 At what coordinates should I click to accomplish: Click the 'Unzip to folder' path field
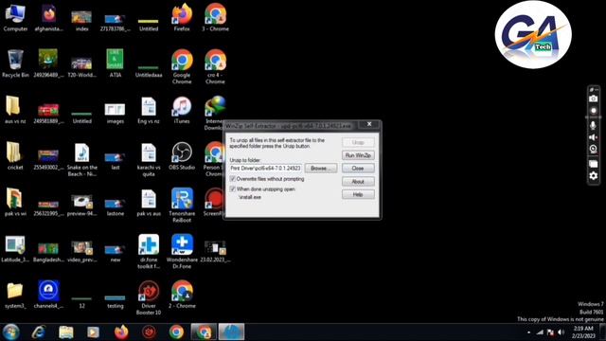266,169
